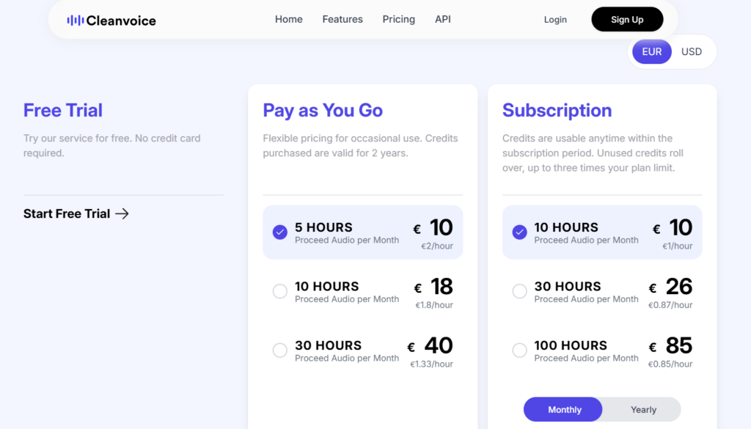
Task: Click the Cleanvoice waveform logo icon
Action: 76,20
